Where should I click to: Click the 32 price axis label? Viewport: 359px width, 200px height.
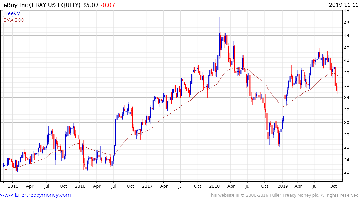point(346,110)
